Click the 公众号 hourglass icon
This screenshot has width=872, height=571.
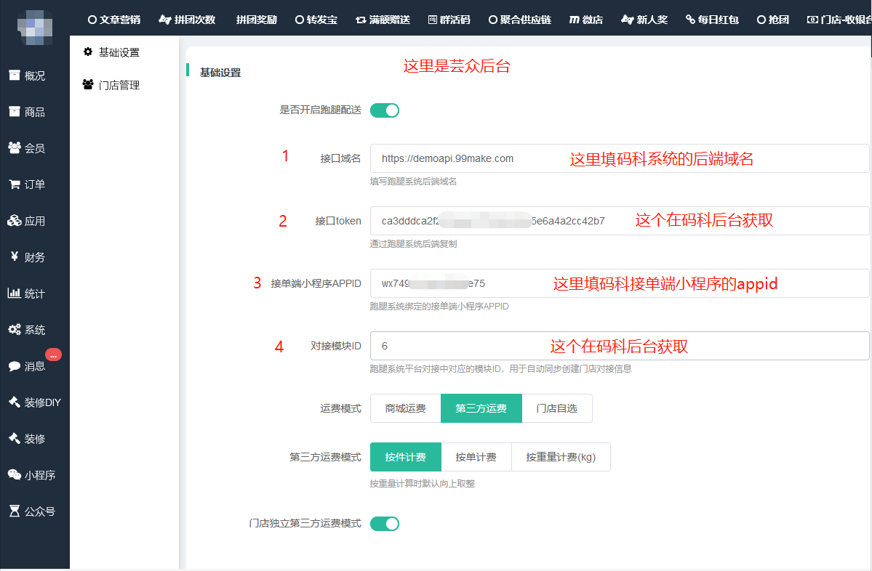coord(15,511)
